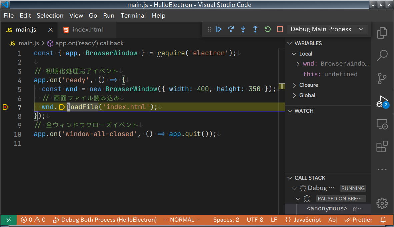394x227 pixels.
Task: Open the Extensions view
Action: tap(382, 146)
